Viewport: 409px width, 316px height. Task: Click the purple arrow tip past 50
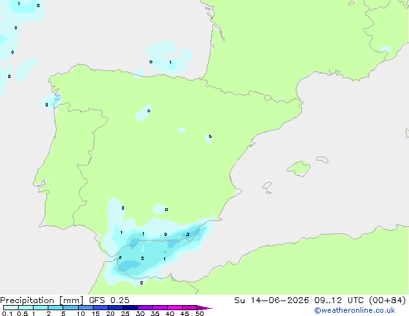[204, 308]
